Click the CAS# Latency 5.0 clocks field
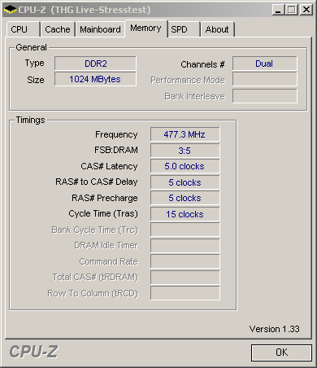 point(185,166)
